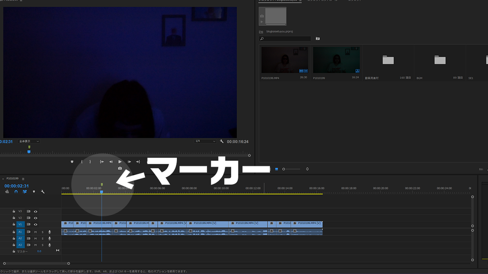488x274 pixels.
Task: Enable voice-over record on A3
Action: (50, 245)
